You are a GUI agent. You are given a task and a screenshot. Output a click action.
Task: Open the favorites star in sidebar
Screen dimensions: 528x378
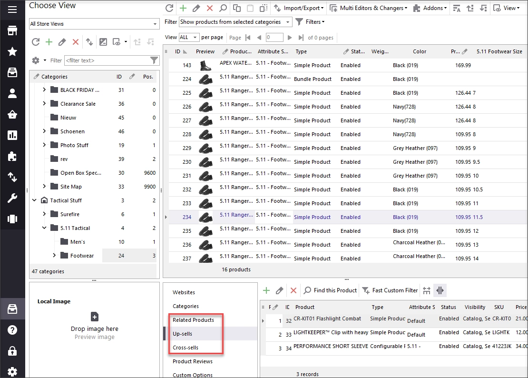click(x=12, y=51)
